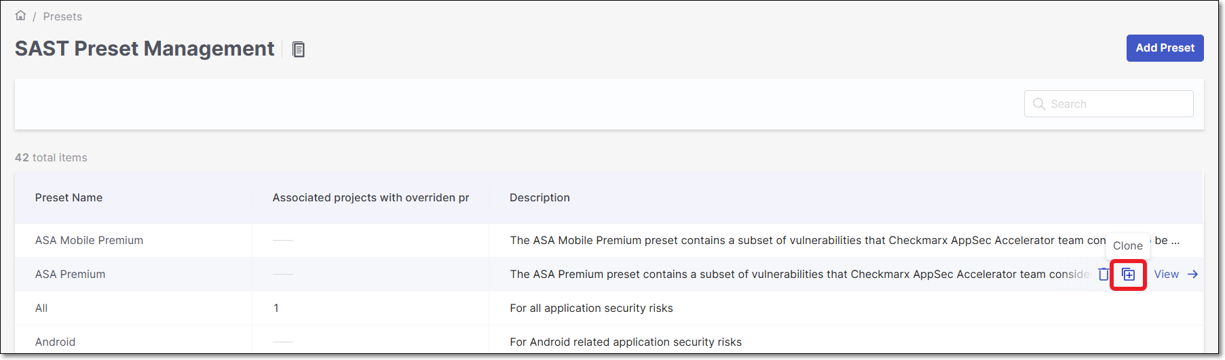The image size is (1225, 360).
Task: Select the ASA Mobile Premium preset row
Action: [x=89, y=241]
